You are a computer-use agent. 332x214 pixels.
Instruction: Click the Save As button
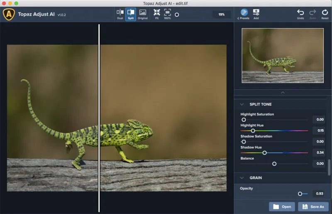click(x=313, y=207)
